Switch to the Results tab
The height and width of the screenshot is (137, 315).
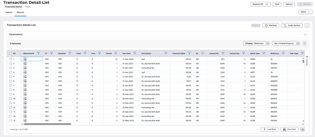tap(20, 12)
